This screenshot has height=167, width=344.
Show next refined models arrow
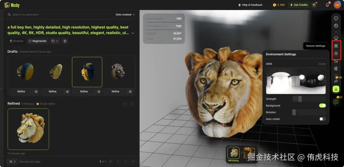pos(132,104)
